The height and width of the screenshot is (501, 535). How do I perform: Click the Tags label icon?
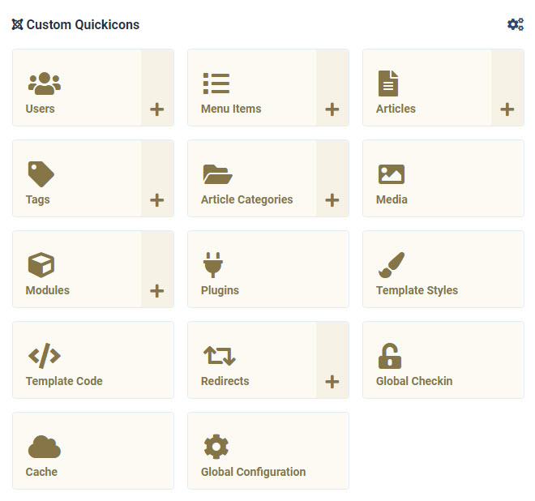(41, 173)
